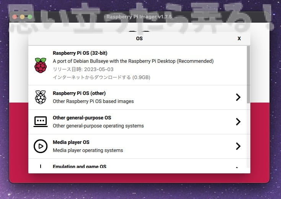Click the green maximize window button

(29, 17)
